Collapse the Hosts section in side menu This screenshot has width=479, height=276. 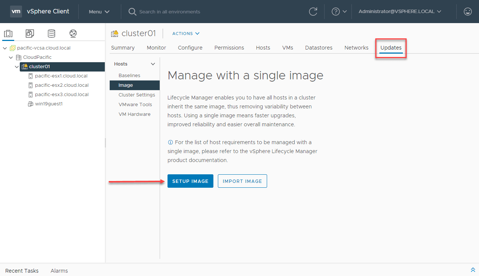(153, 64)
